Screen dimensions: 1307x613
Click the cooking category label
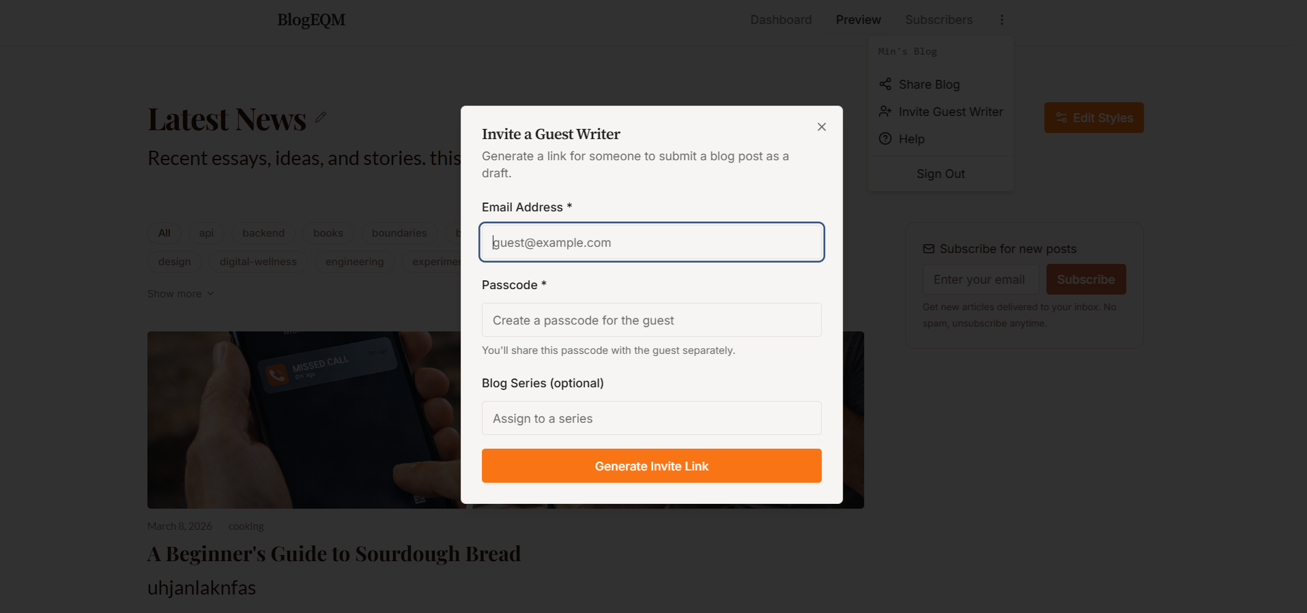[246, 526]
